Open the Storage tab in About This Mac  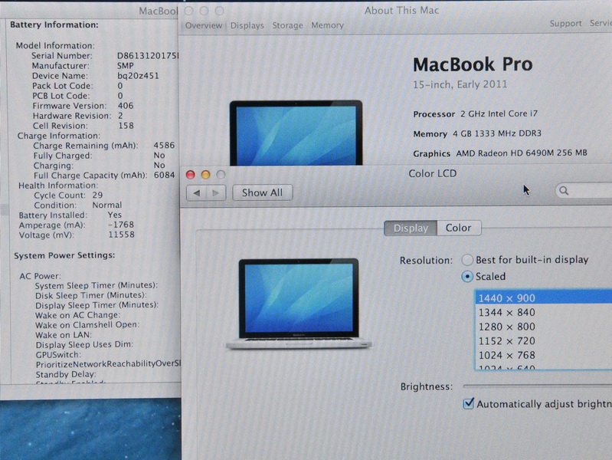pyautogui.click(x=288, y=25)
